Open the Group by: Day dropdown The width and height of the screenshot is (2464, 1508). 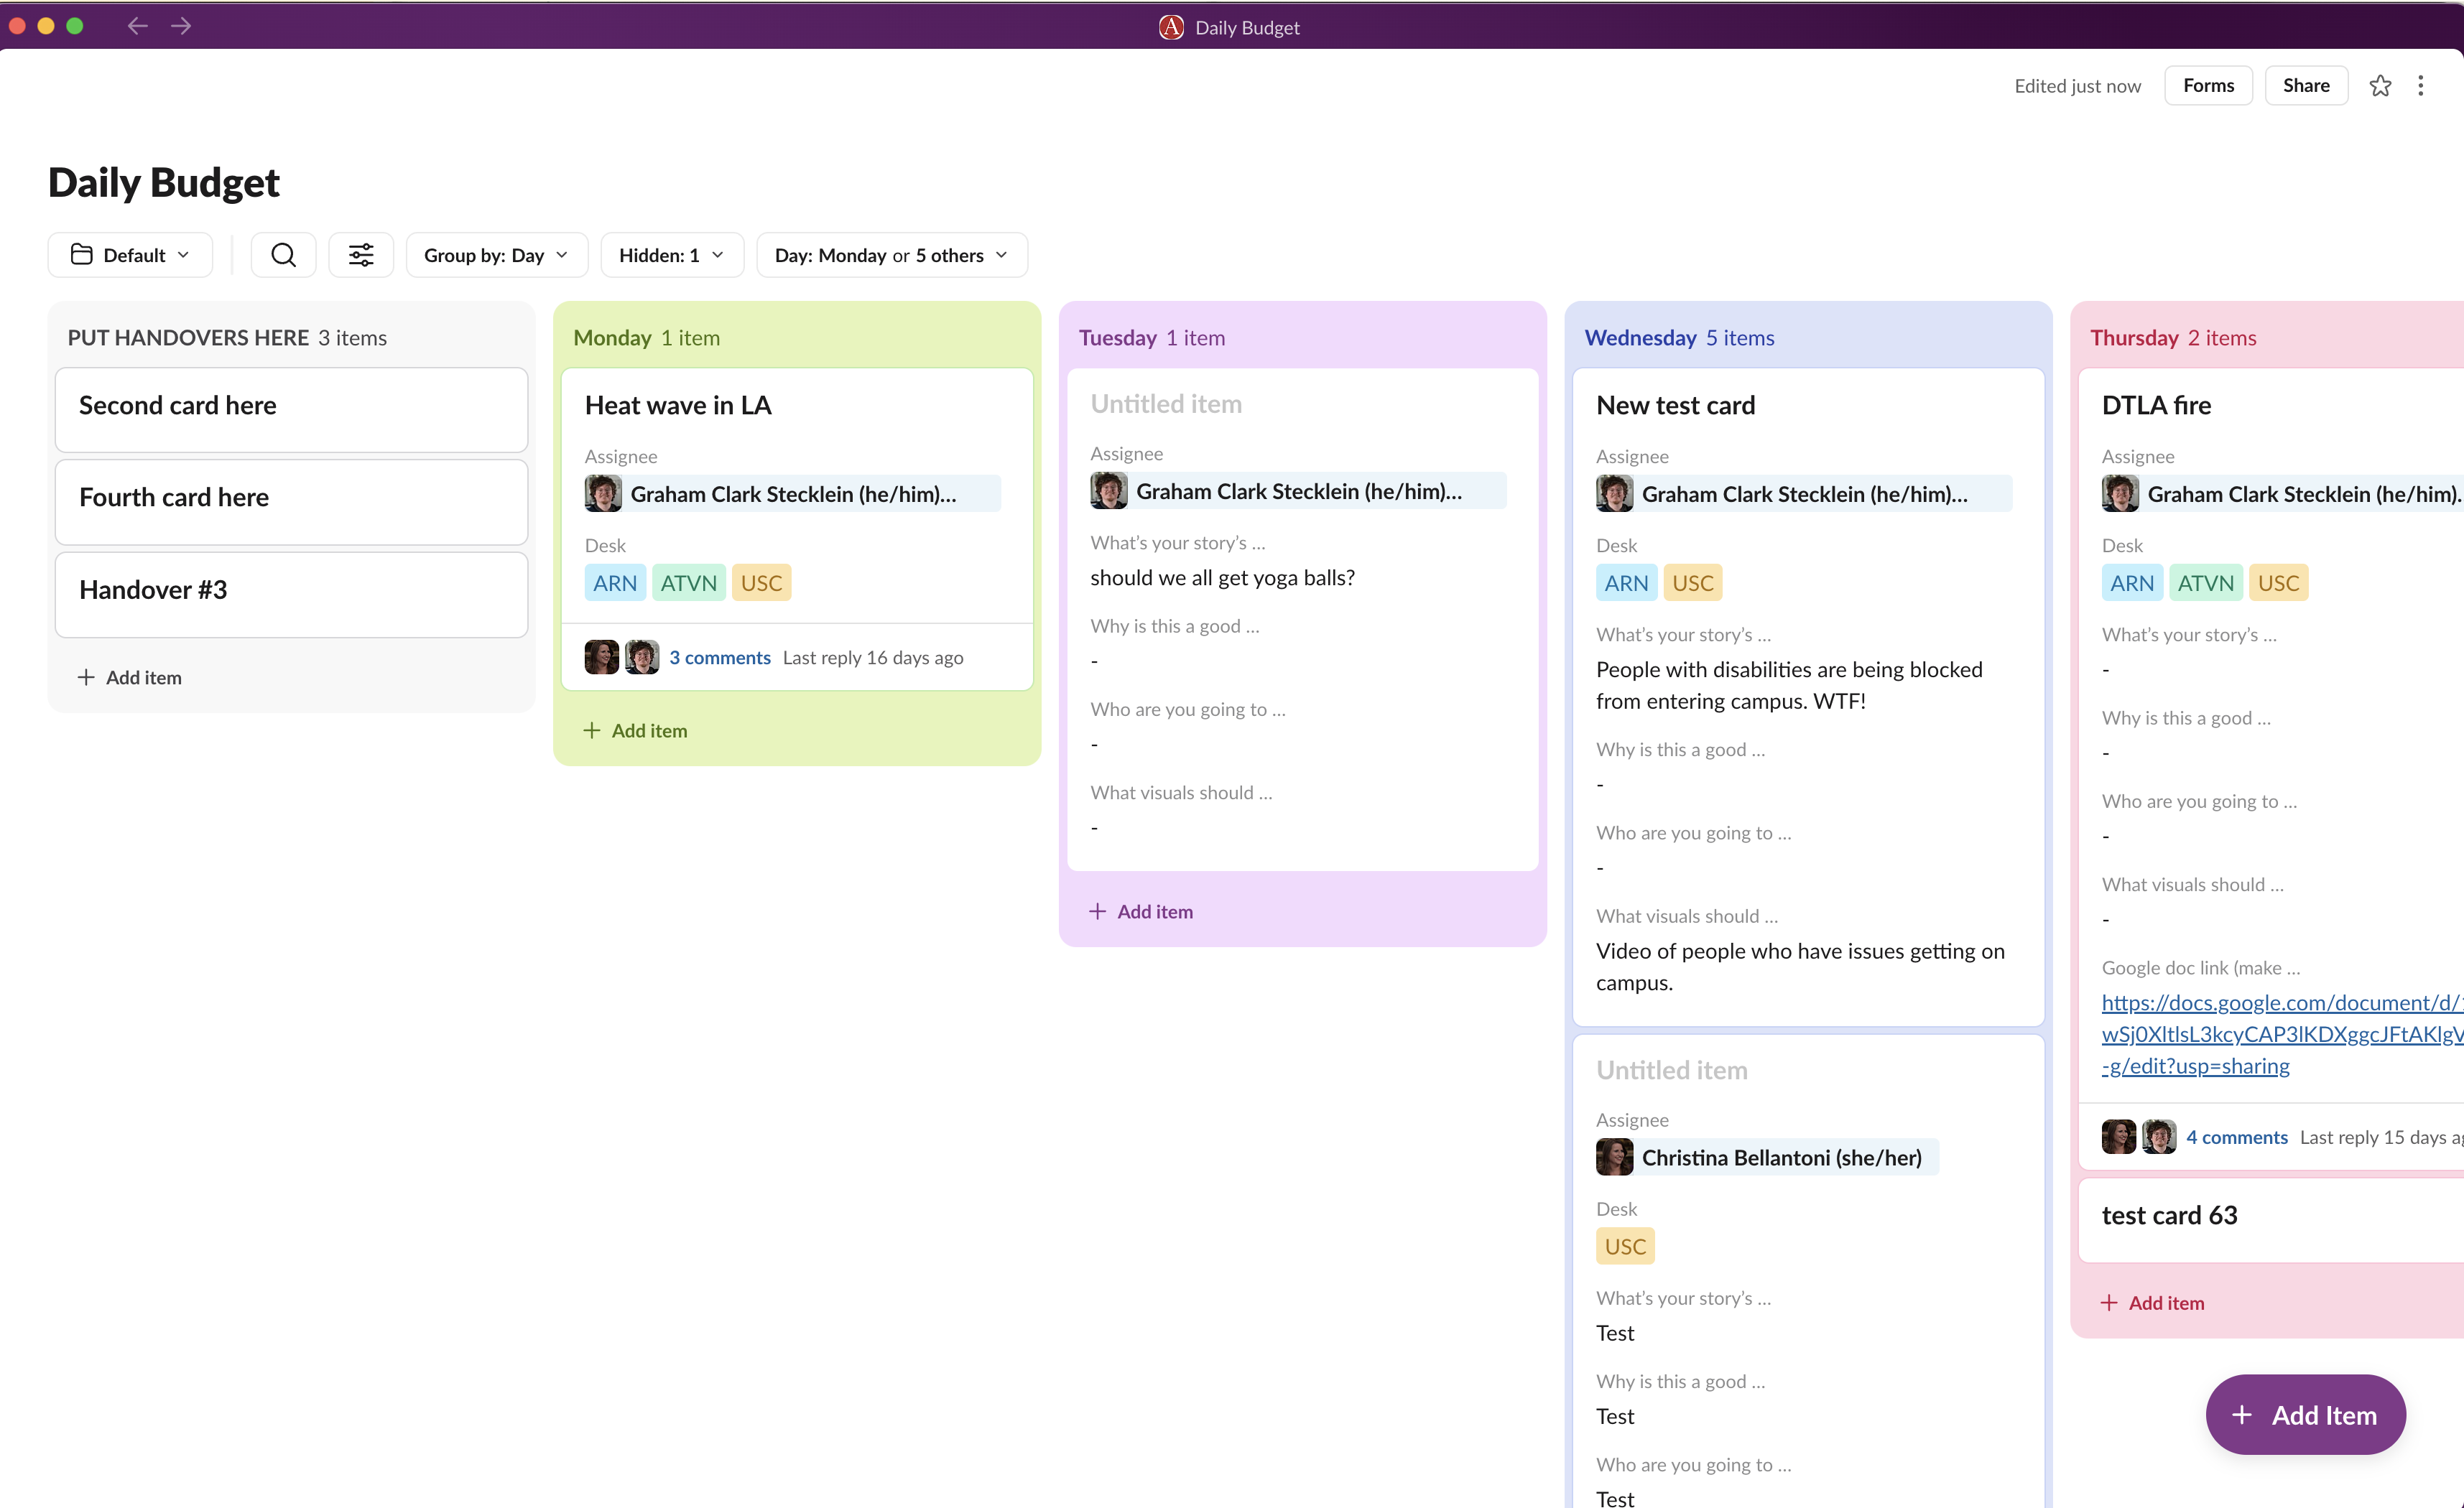click(496, 255)
